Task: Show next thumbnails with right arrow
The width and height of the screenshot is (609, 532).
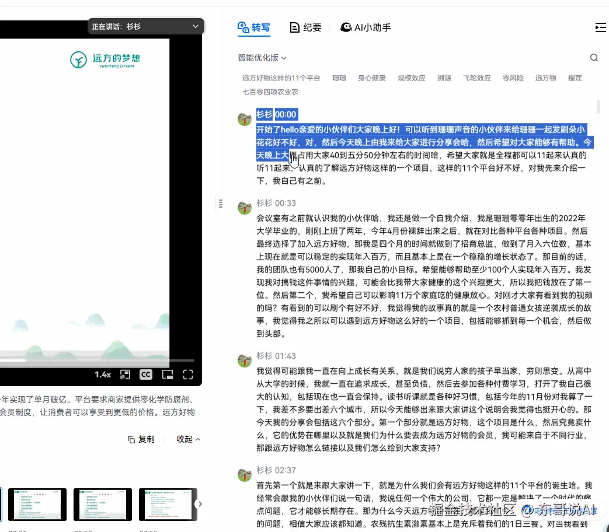Action: [200, 504]
